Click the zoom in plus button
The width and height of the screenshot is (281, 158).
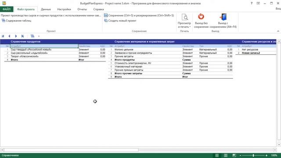[x=267, y=155]
